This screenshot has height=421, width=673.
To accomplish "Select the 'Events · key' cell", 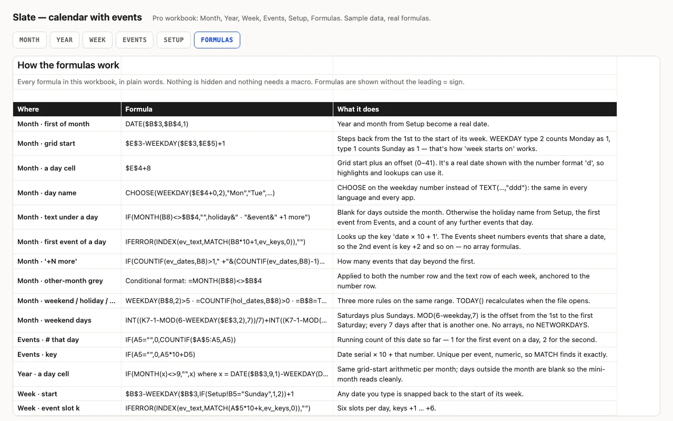I will pyautogui.click(x=67, y=354).
